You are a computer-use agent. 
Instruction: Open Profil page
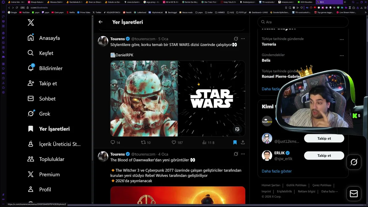click(x=39, y=189)
